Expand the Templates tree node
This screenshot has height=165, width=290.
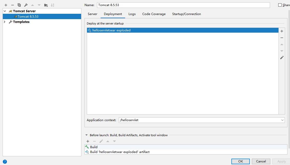5,22
